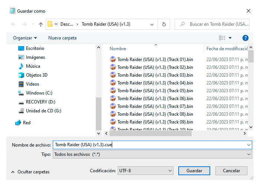Open the Tipo file type dropdown

click(152, 154)
